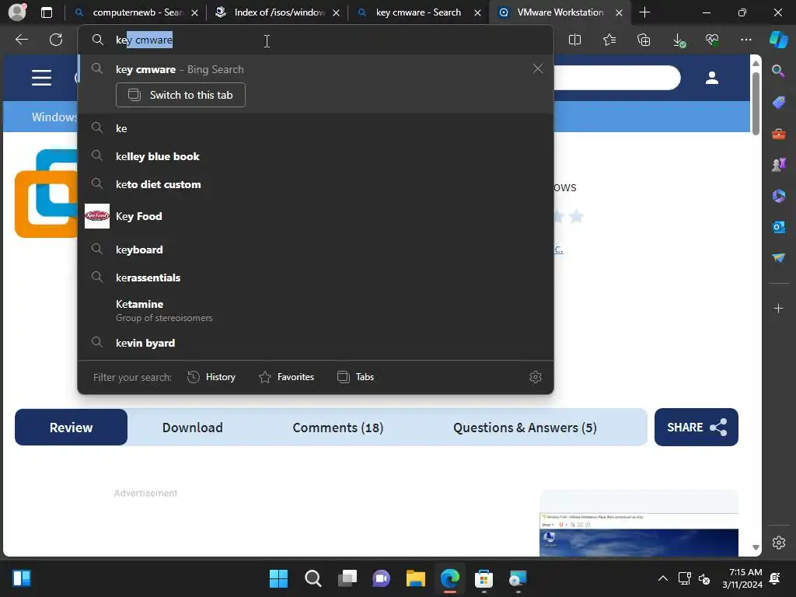Switch to the 'key cmware - Search' tab
This screenshot has width=796, height=597.
click(x=418, y=12)
